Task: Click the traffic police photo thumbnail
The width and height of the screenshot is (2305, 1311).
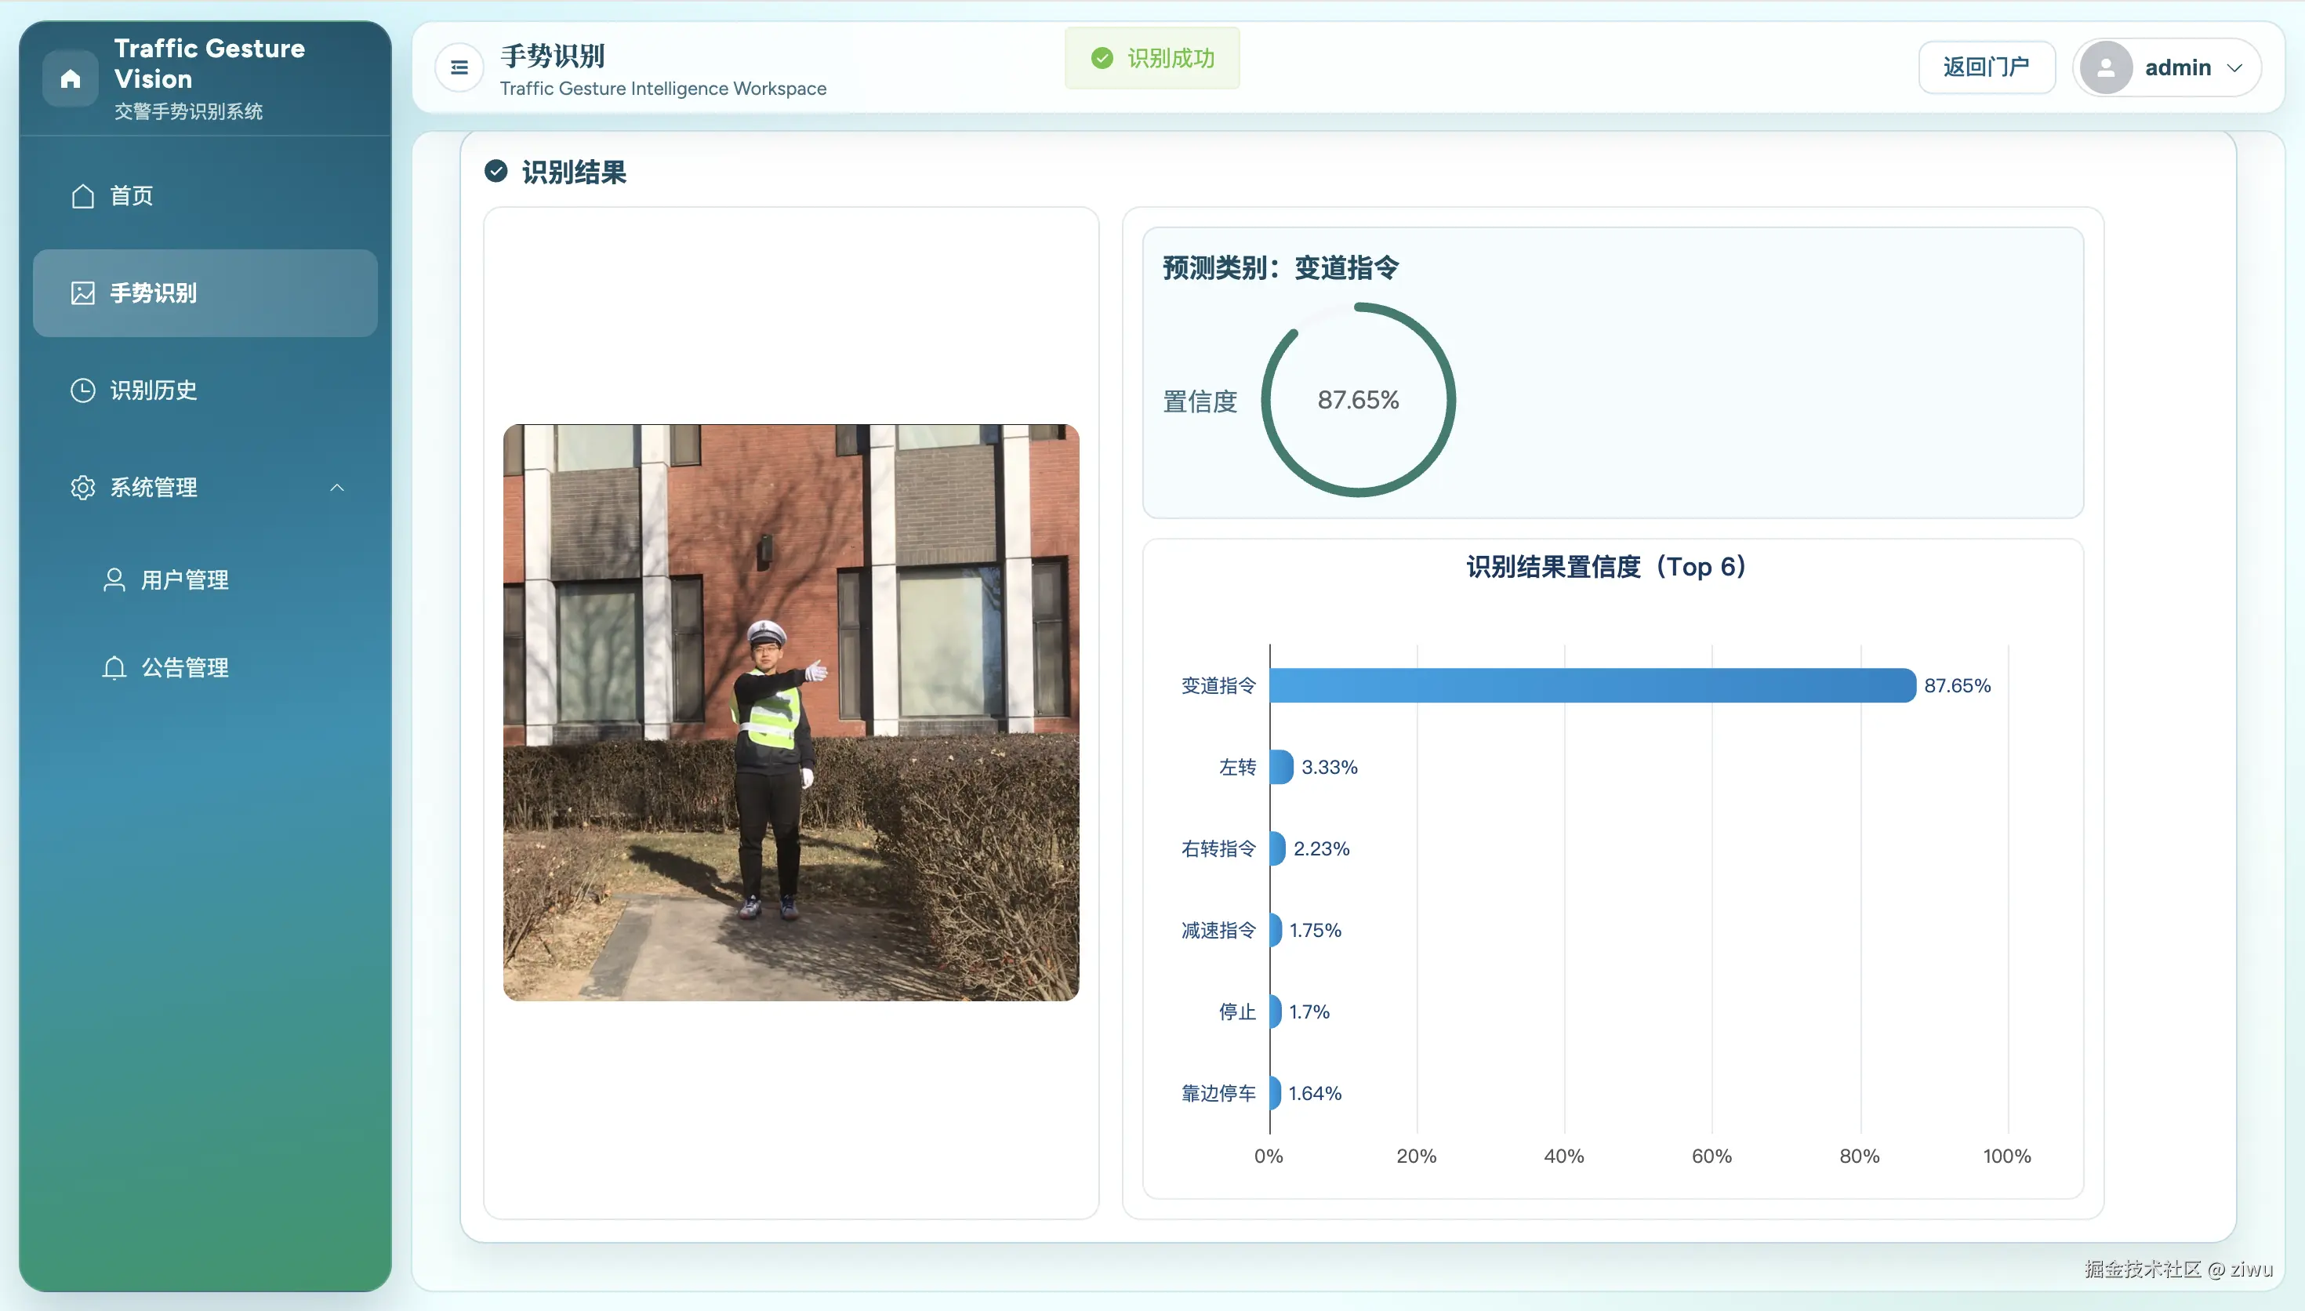Action: (x=790, y=712)
